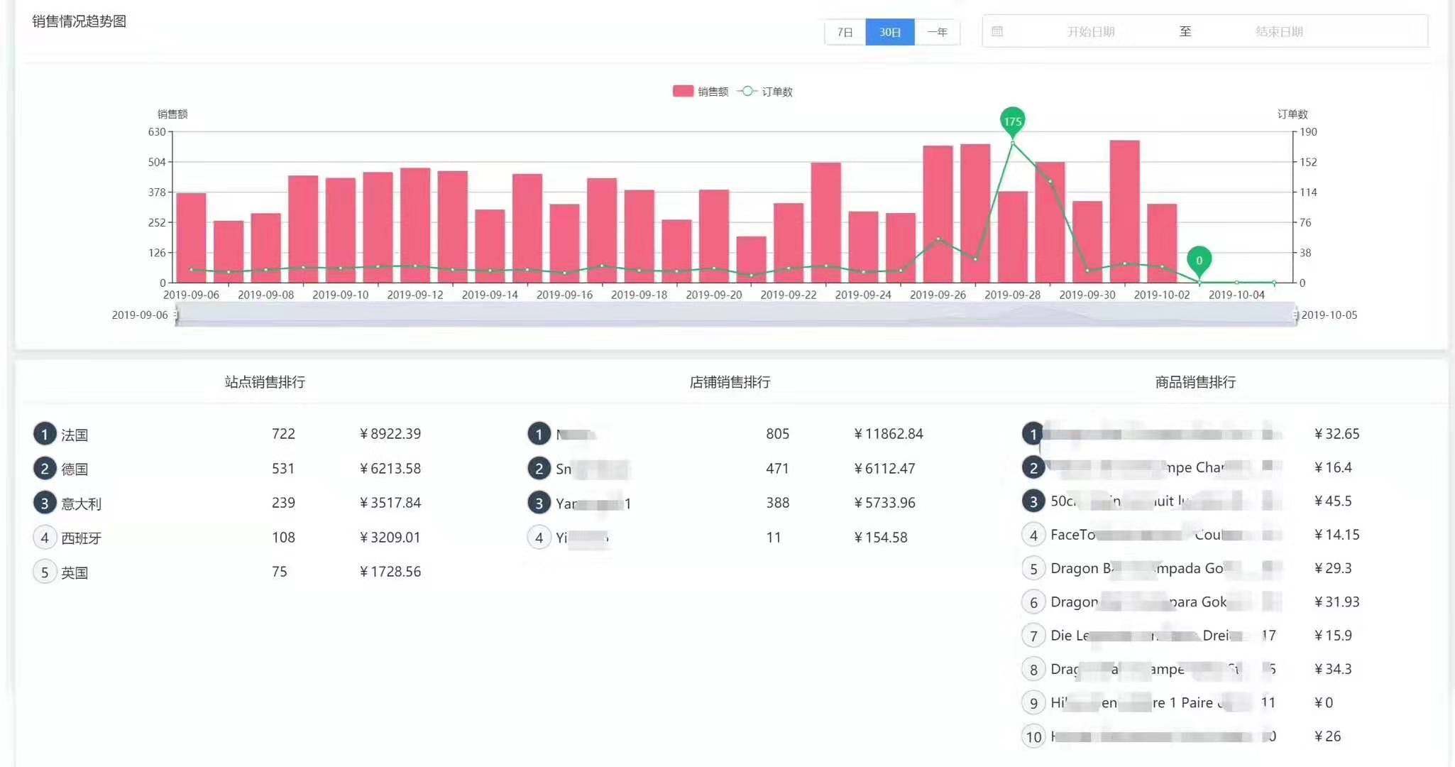The width and height of the screenshot is (1455, 767).
Task: Click product rank 10 badge with ¥26
Action: [x=1033, y=736]
